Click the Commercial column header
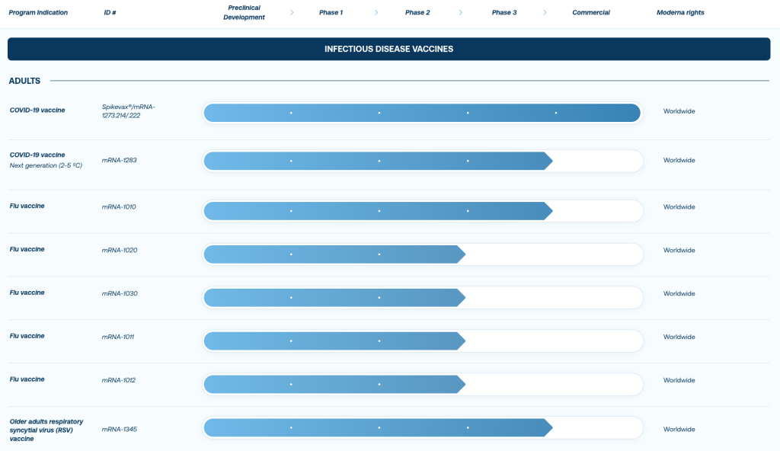Viewport: 780px width, 451px height. 591,13
